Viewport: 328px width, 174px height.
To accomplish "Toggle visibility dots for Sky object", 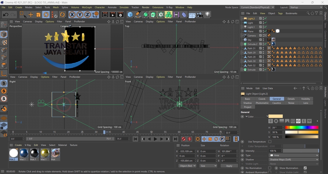I will point(263,40).
